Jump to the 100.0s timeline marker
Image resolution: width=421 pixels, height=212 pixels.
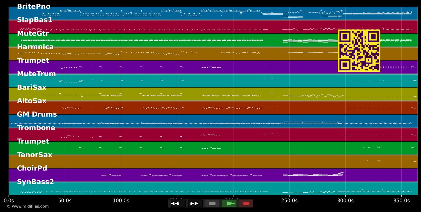pos(121,201)
